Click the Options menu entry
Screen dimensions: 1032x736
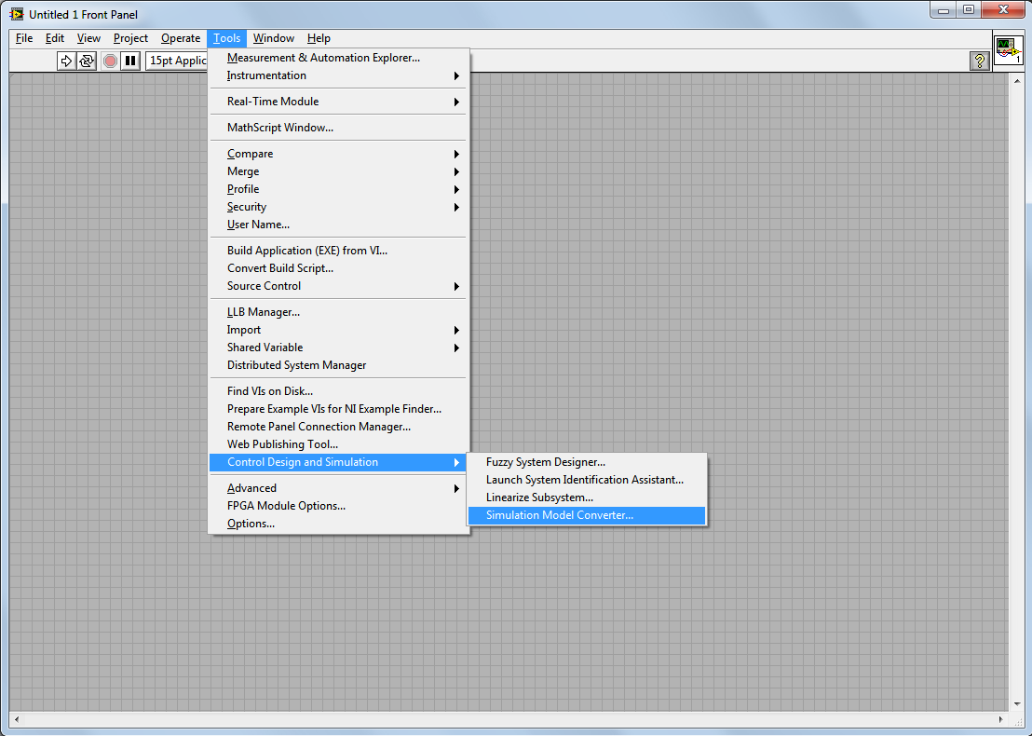pyautogui.click(x=251, y=524)
